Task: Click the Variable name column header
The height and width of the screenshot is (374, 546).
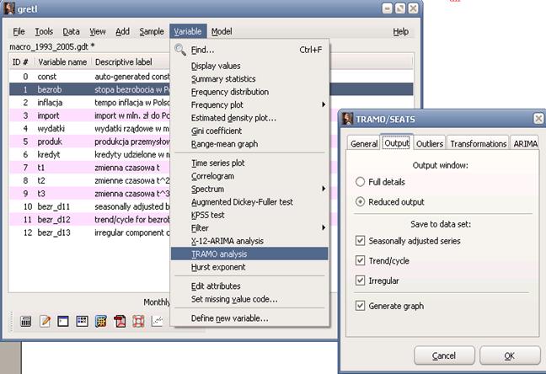Action: [x=62, y=62]
